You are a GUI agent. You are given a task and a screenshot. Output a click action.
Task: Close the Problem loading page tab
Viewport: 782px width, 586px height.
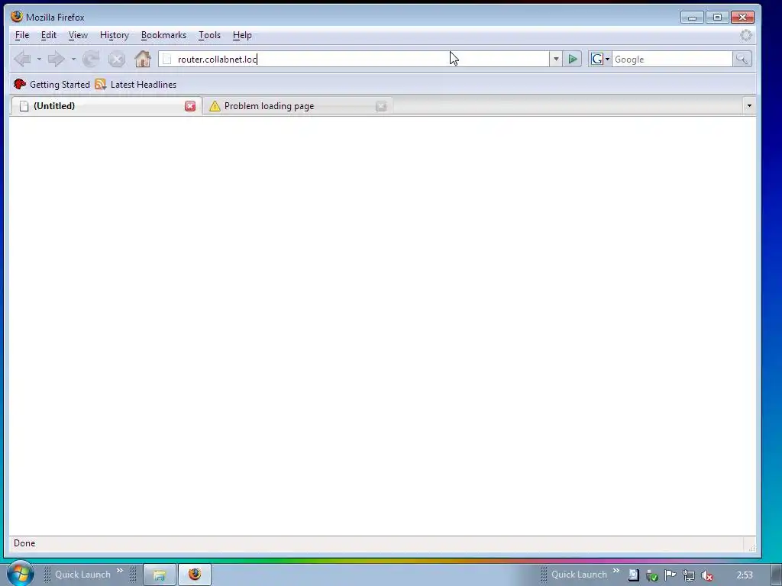pyautogui.click(x=381, y=106)
